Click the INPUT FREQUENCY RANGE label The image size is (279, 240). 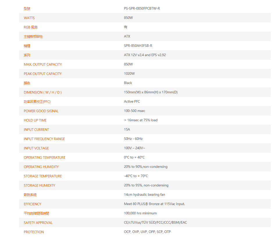[x=44, y=139]
